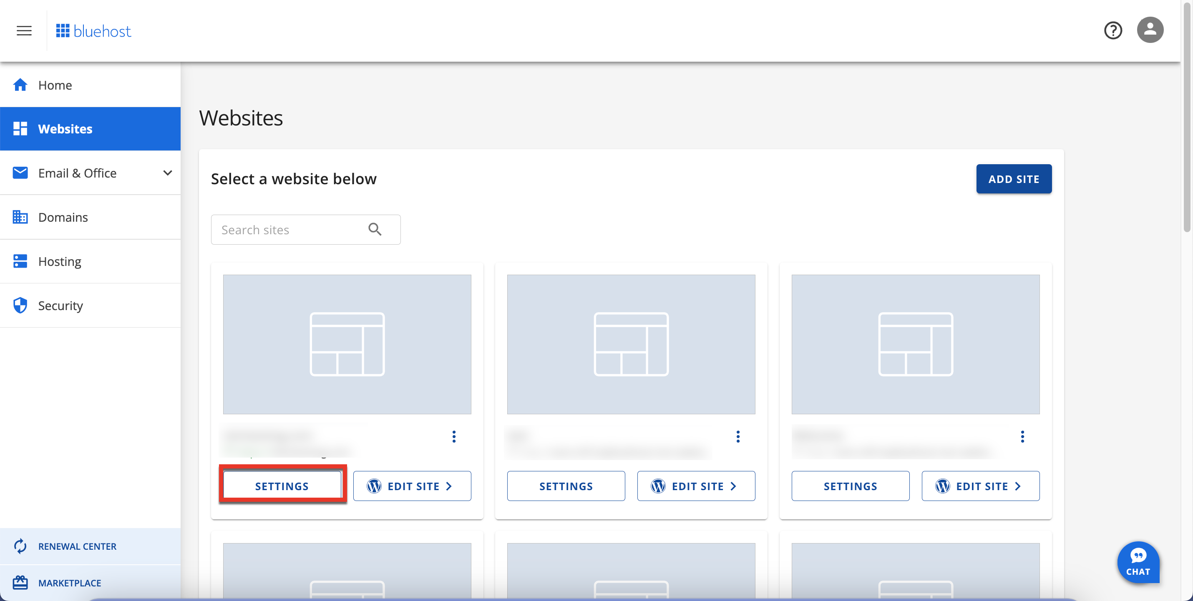The width and height of the screenshot is (1193, 601).
Task: Click WordPress icon on third Edit Site
Action: click(x=942, y=486)
